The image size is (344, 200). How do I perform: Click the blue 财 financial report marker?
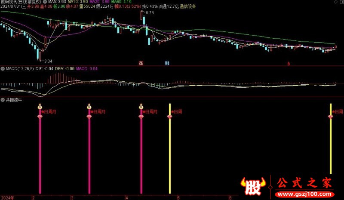click(167, 63)
